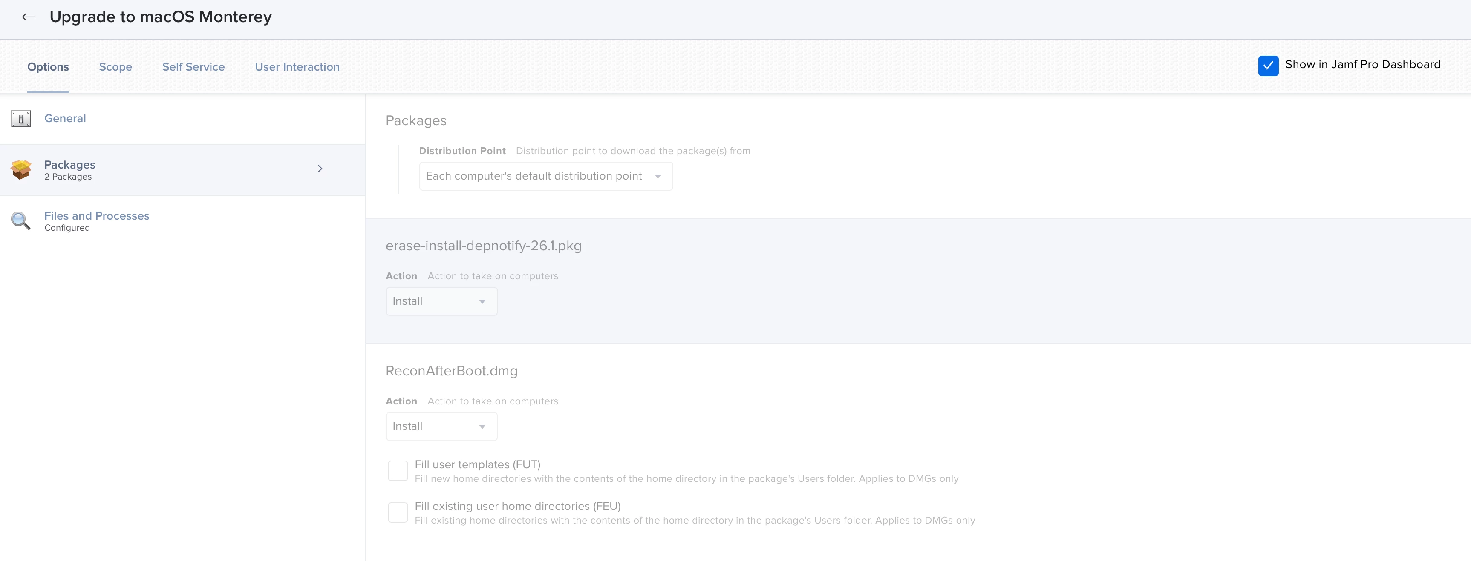Switch to the Scope tab
Screen dimensions: 1471x561
(x=115, y=67)
